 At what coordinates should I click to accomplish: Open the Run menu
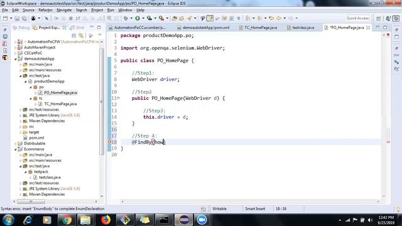click(x=111, y=10)
